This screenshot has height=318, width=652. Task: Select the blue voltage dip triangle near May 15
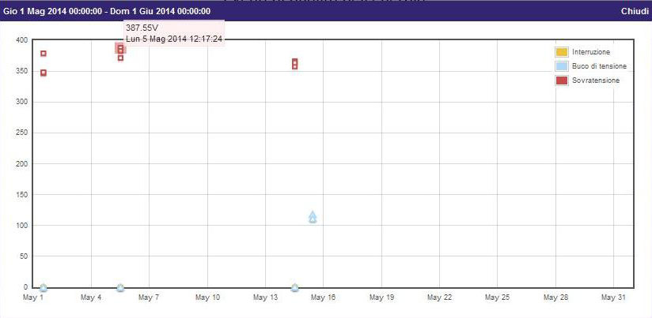click(313, 217)
